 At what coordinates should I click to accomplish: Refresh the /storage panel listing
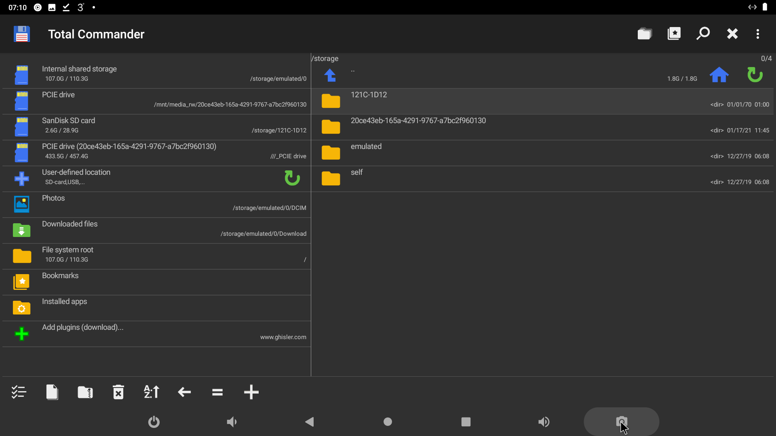click(755, 75)
